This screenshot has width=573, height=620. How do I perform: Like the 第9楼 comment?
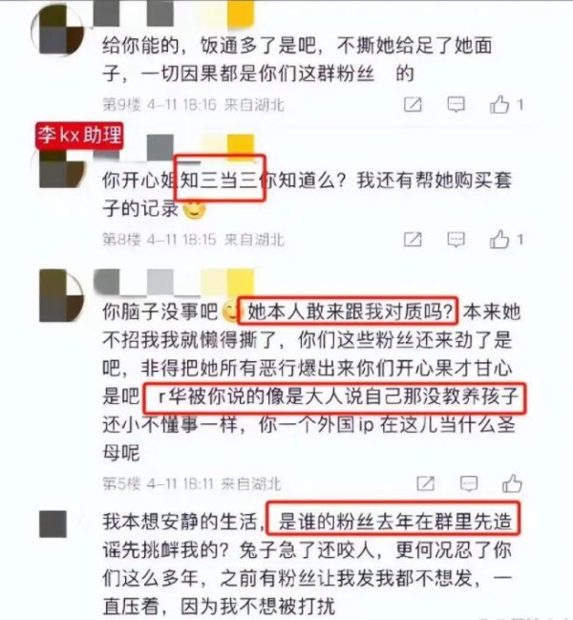499,104
